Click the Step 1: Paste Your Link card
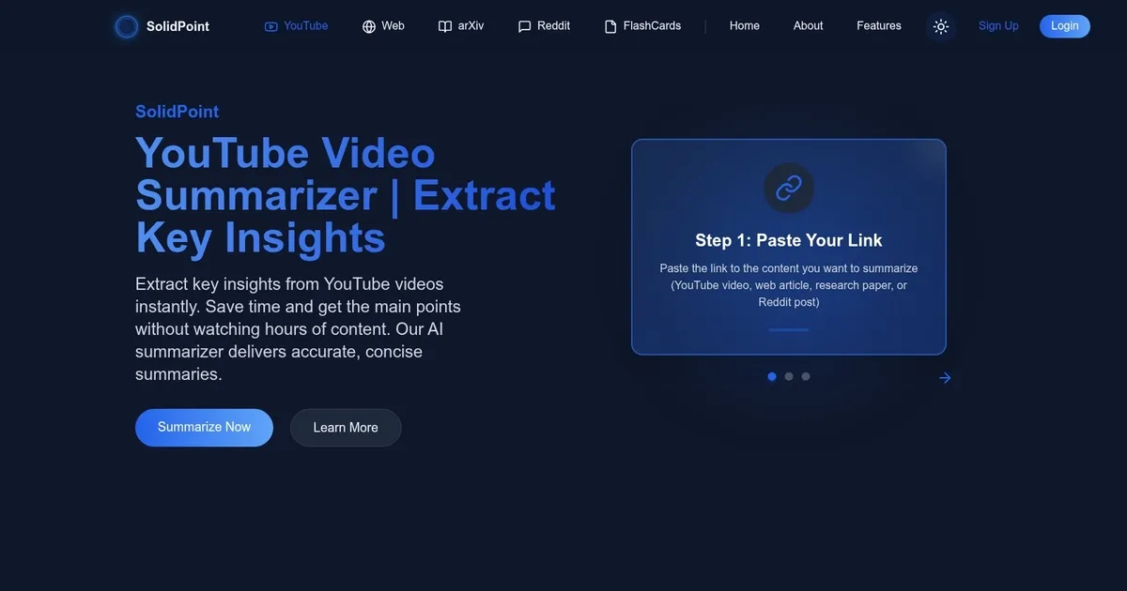The image size is (1127, 591). pyautogui.click(x=789, y=272)
